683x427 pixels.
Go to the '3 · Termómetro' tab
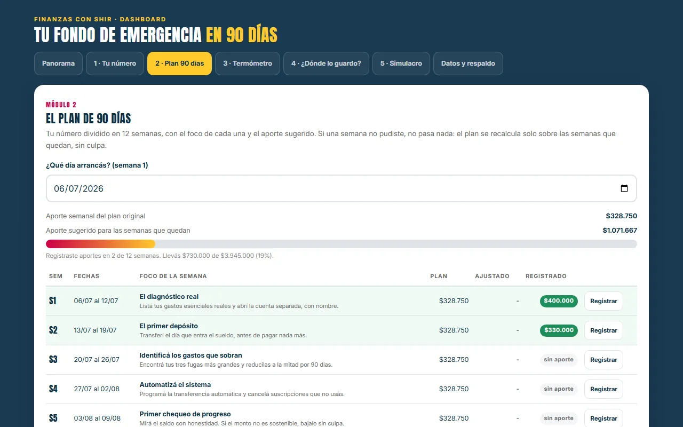[248, 64]
